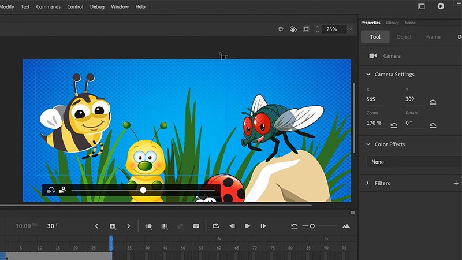The height and width of the screenshot is (260, 462).
Task: Toggle timeline loop playback
Action: click(x=215, y=226)
